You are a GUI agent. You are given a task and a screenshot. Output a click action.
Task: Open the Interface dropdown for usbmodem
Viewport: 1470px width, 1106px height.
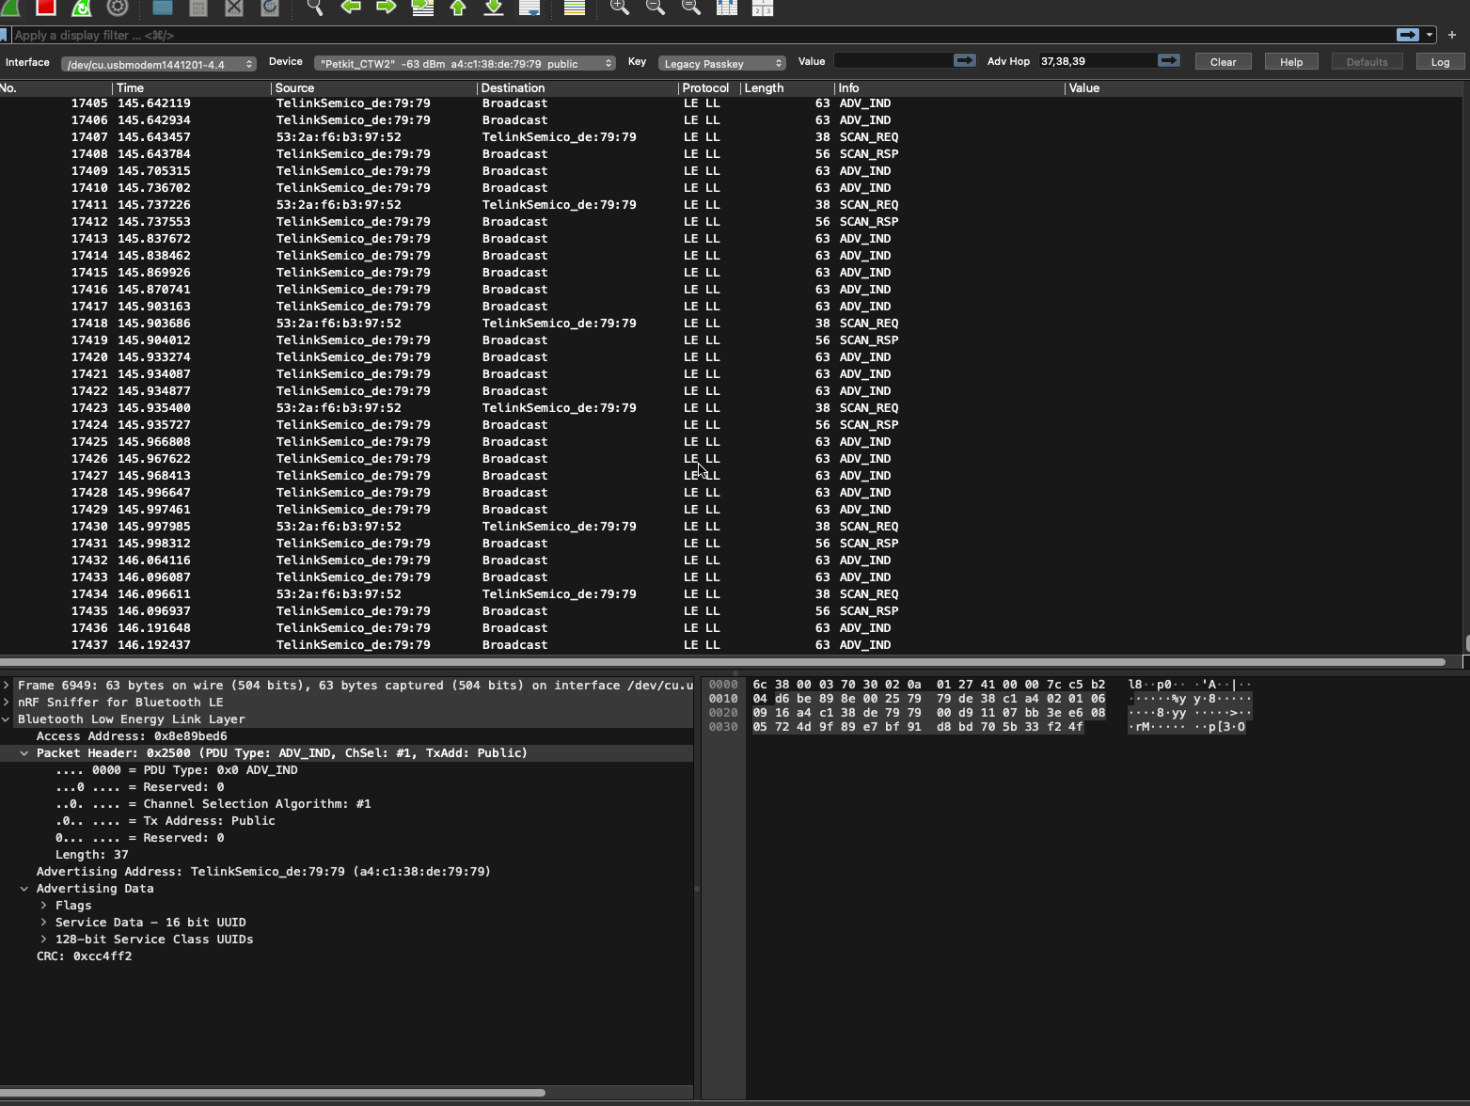(158, 64)
